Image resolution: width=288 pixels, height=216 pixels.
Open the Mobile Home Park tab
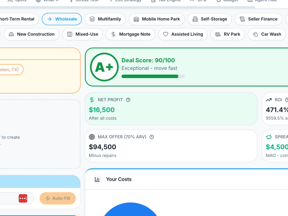coord(157,19)
